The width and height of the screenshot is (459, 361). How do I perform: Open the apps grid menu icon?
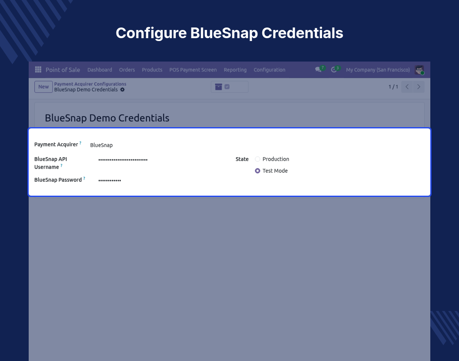[38, 69]
